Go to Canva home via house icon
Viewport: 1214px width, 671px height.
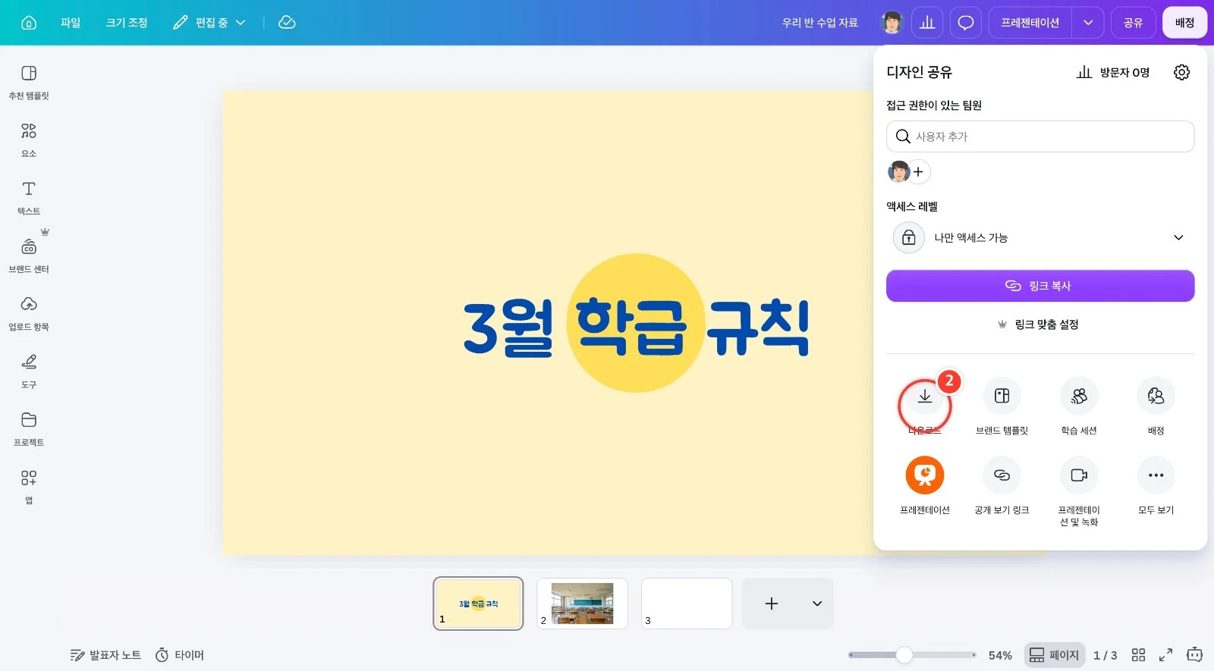coord(29,23)
